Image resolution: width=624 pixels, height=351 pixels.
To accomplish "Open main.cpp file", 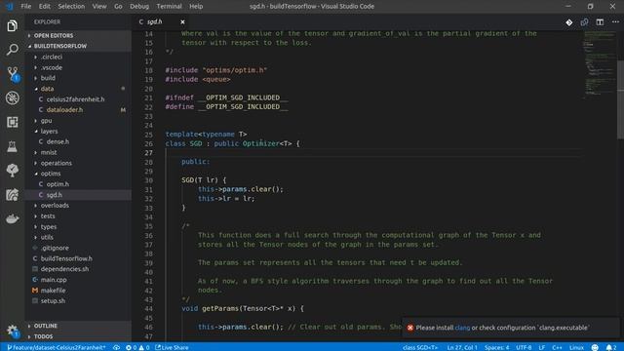I will [78, 280].
